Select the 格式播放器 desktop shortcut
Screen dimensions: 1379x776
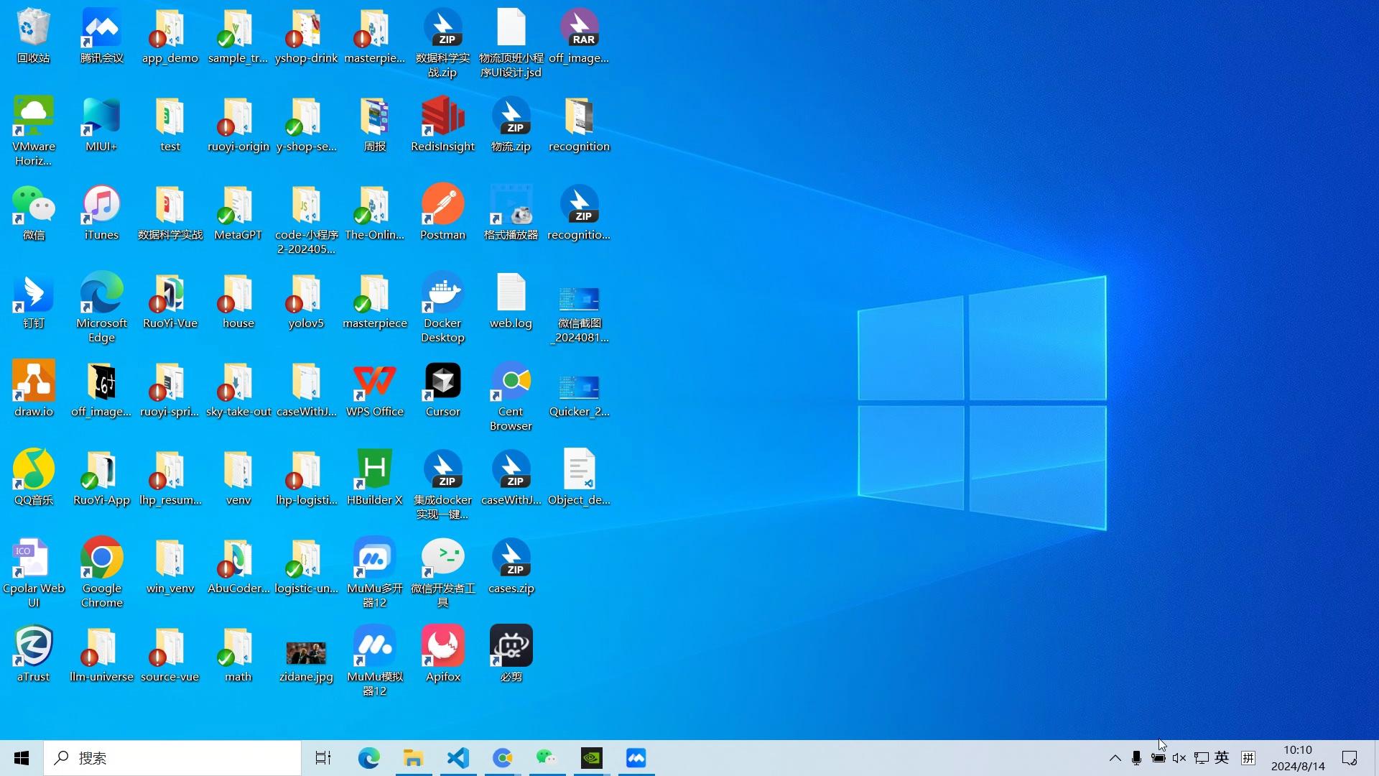pyautogui.click(x=511, y=213)
